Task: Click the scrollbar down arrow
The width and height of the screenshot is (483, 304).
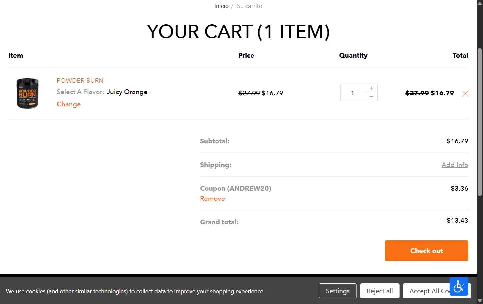Action: (480, 301)
